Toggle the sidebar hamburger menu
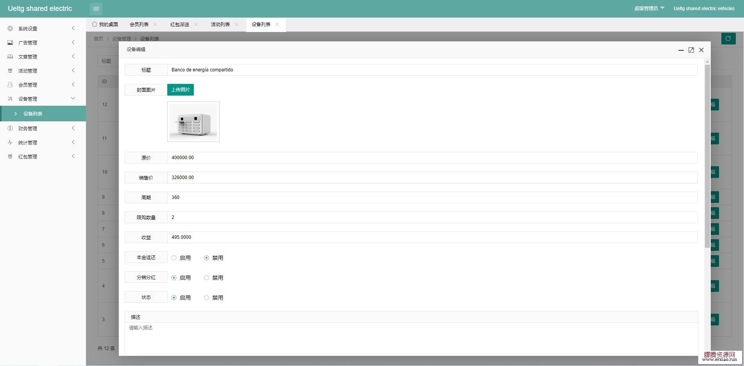This screenshot has width=744, height=366. click(96, 9)
